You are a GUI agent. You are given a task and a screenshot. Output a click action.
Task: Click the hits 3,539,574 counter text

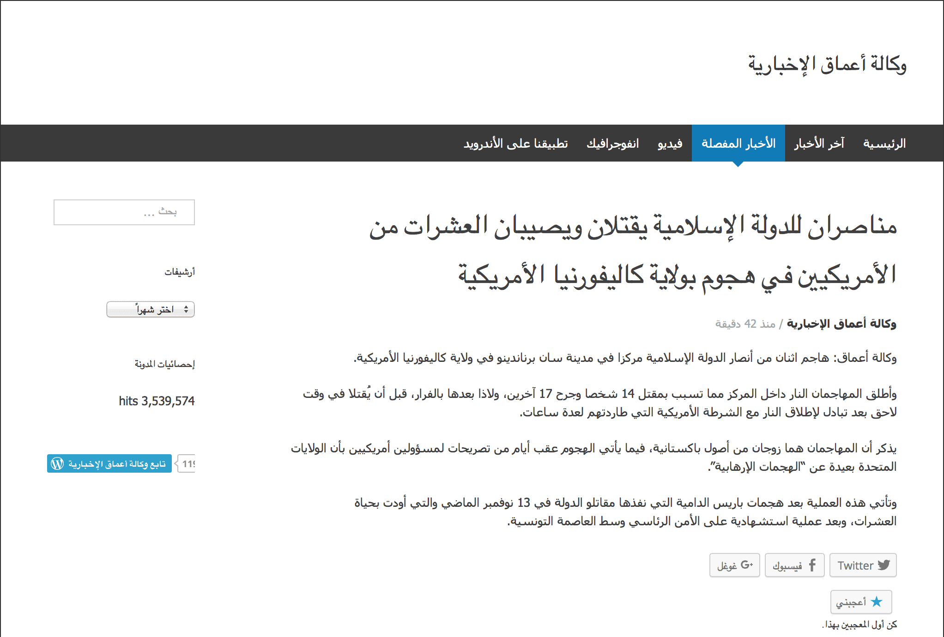[157, 401]
